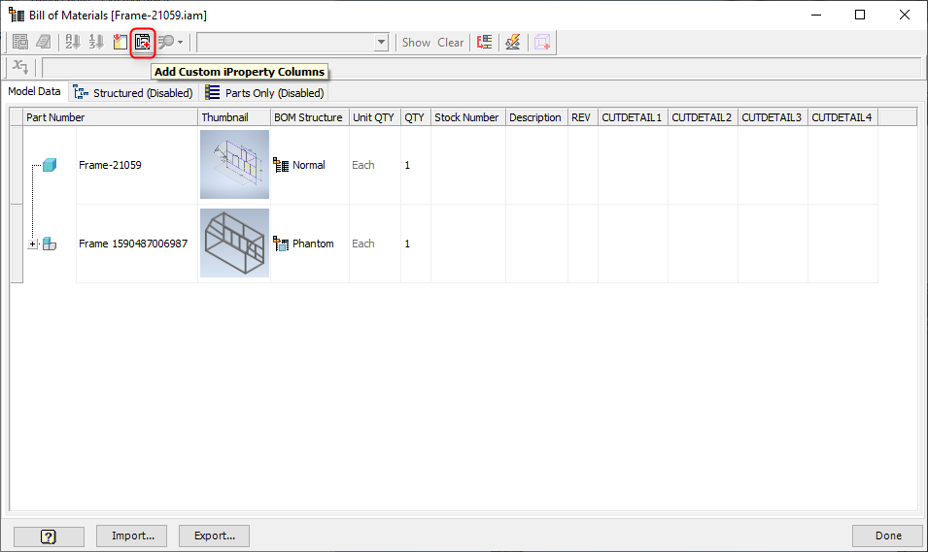The height and width of the screenshot is (552, 928).
Task: Click the REV column header
Action: (582, 117)
